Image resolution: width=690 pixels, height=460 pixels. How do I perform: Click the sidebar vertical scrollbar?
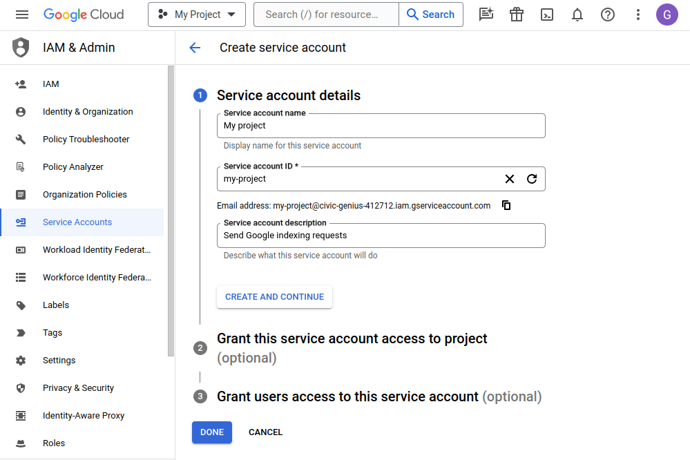pyautogui.click(x=171, y=211)
